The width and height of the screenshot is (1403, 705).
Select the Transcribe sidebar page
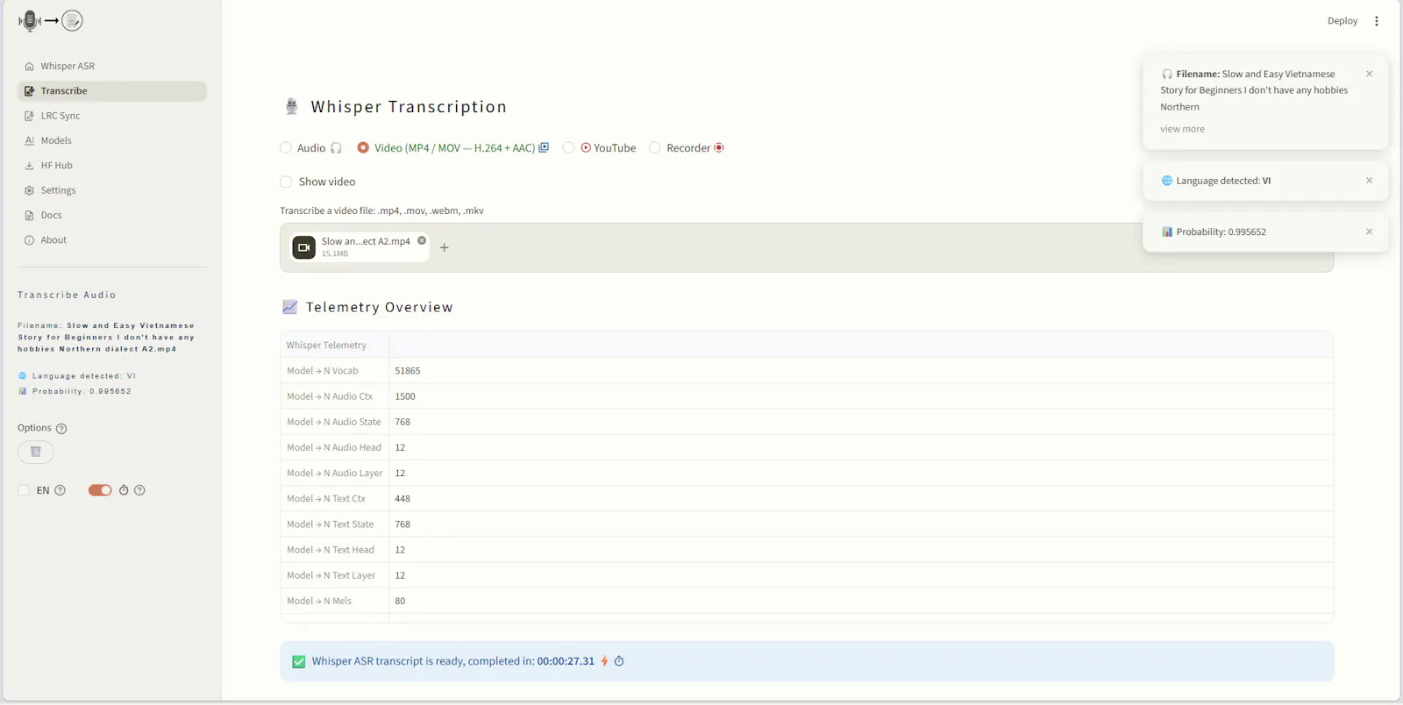click(111, 91)
